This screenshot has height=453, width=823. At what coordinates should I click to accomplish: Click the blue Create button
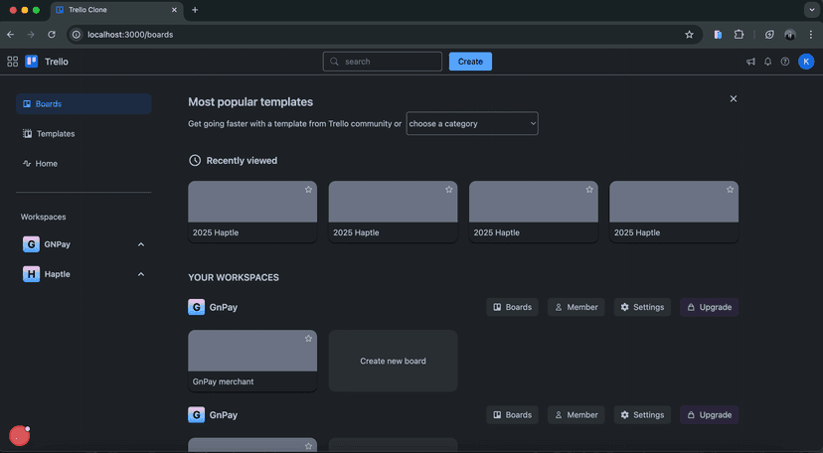point(470,62)
